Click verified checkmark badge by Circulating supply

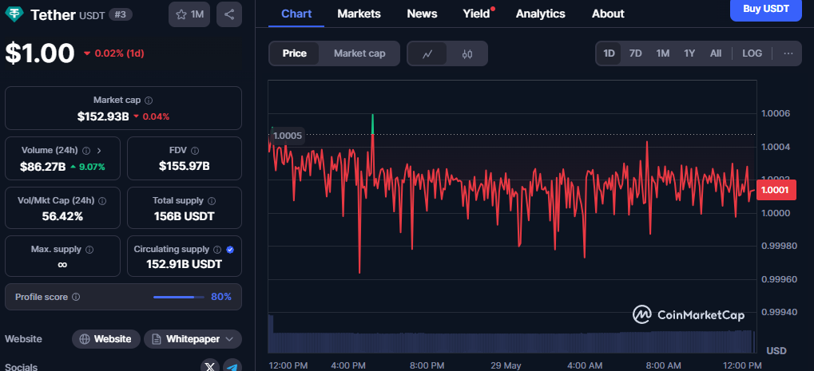(230, 249)
